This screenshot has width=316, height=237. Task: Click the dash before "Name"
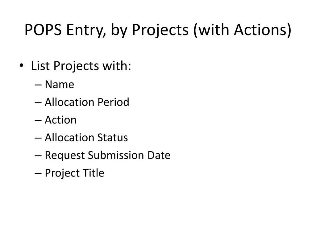(x=38, y=85)
